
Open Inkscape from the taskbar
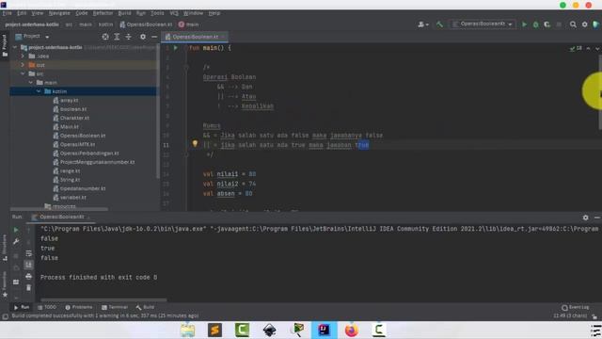coord(270,330)
